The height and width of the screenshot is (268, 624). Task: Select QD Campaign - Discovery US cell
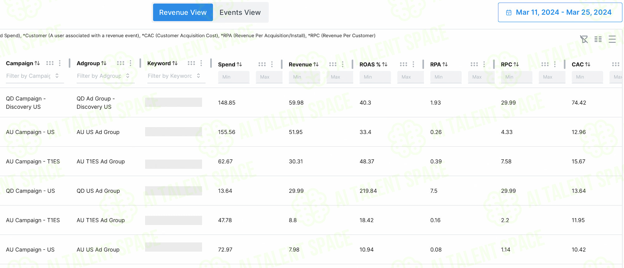26,103
